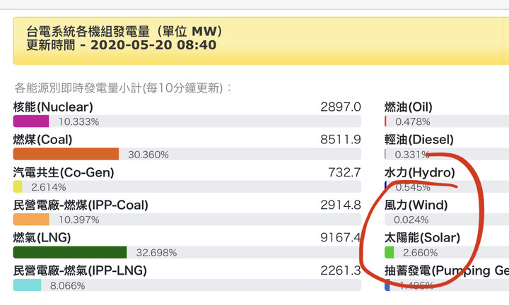Click the red Oil bar marker

[x=385, y=121]
